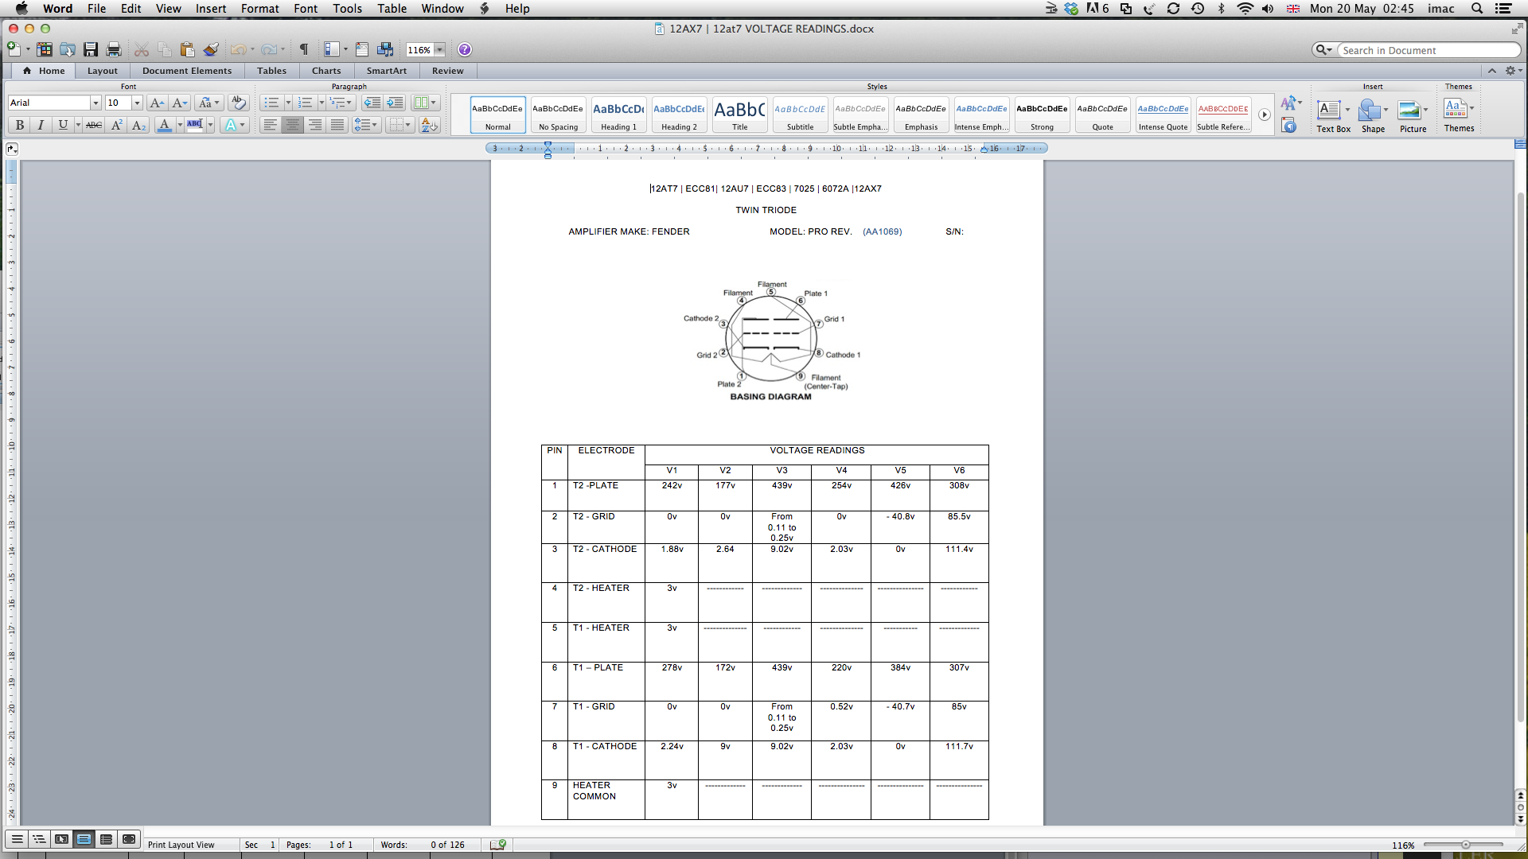Apply Title style from gallery

pyautogui.click(x=739, y=115)
